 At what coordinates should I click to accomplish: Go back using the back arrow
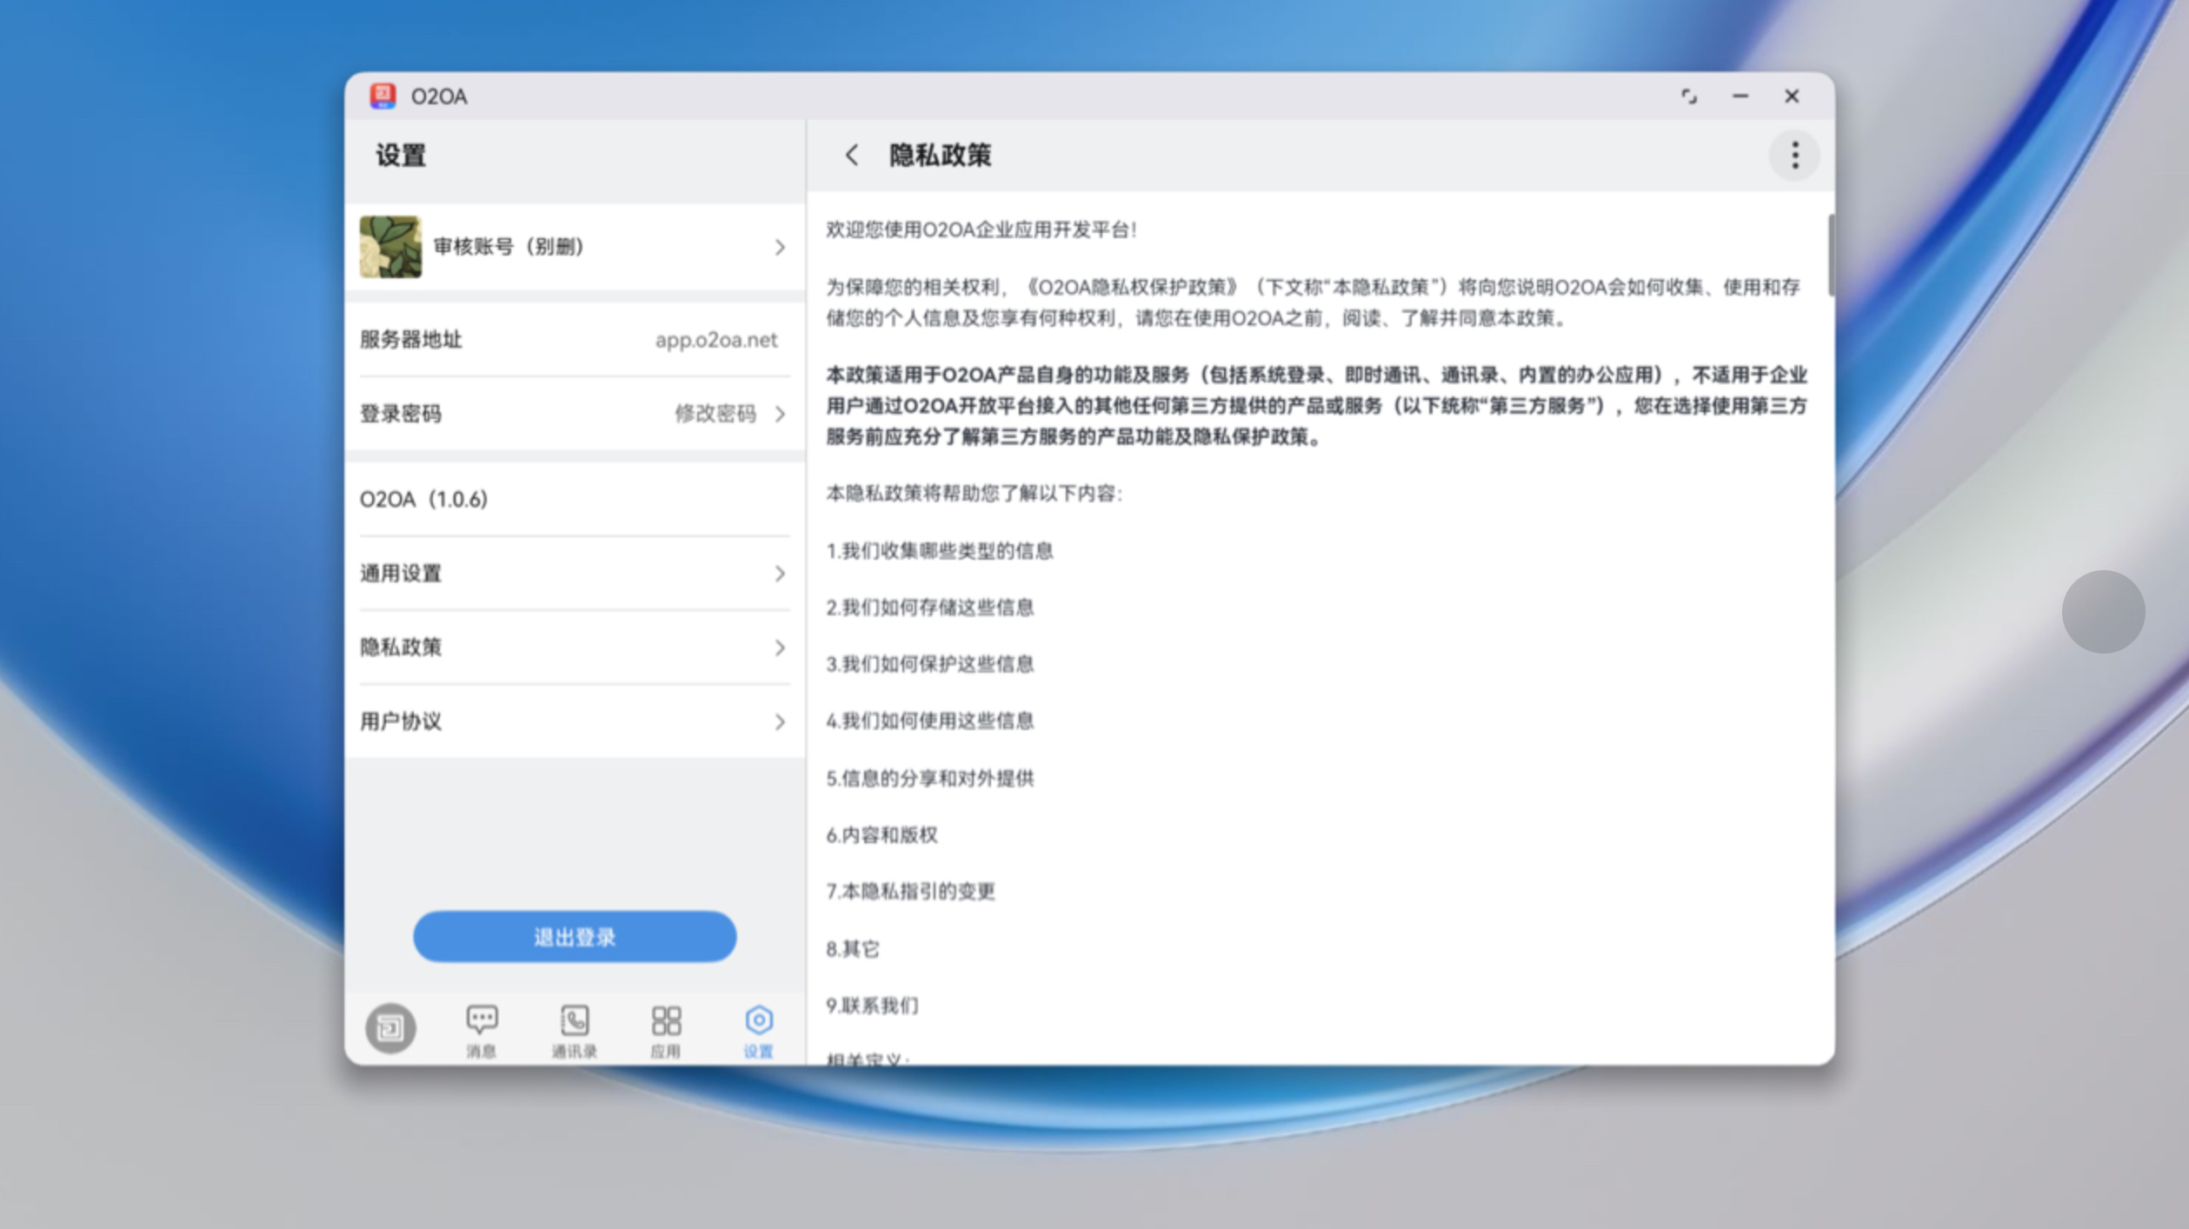pos(852,156)
